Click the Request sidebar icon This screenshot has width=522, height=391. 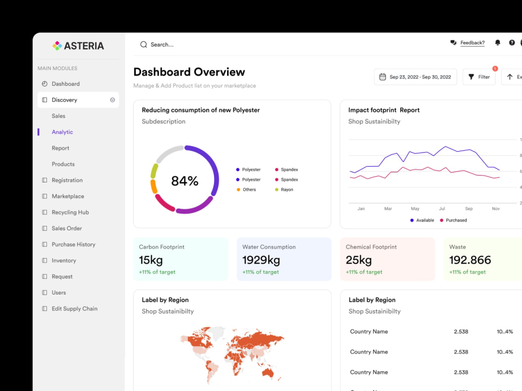click(x=44, y=276)
